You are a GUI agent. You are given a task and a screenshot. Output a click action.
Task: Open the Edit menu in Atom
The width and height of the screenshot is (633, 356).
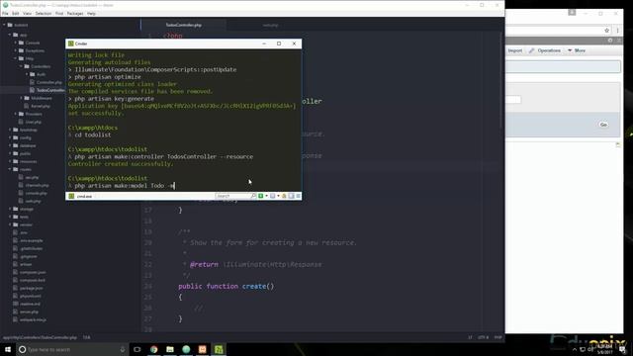pos(16,13)
